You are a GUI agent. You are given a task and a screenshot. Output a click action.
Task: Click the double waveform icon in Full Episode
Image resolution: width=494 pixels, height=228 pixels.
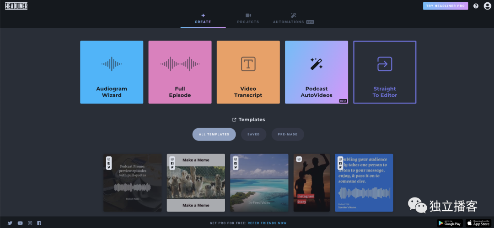[x=180, y=64]
